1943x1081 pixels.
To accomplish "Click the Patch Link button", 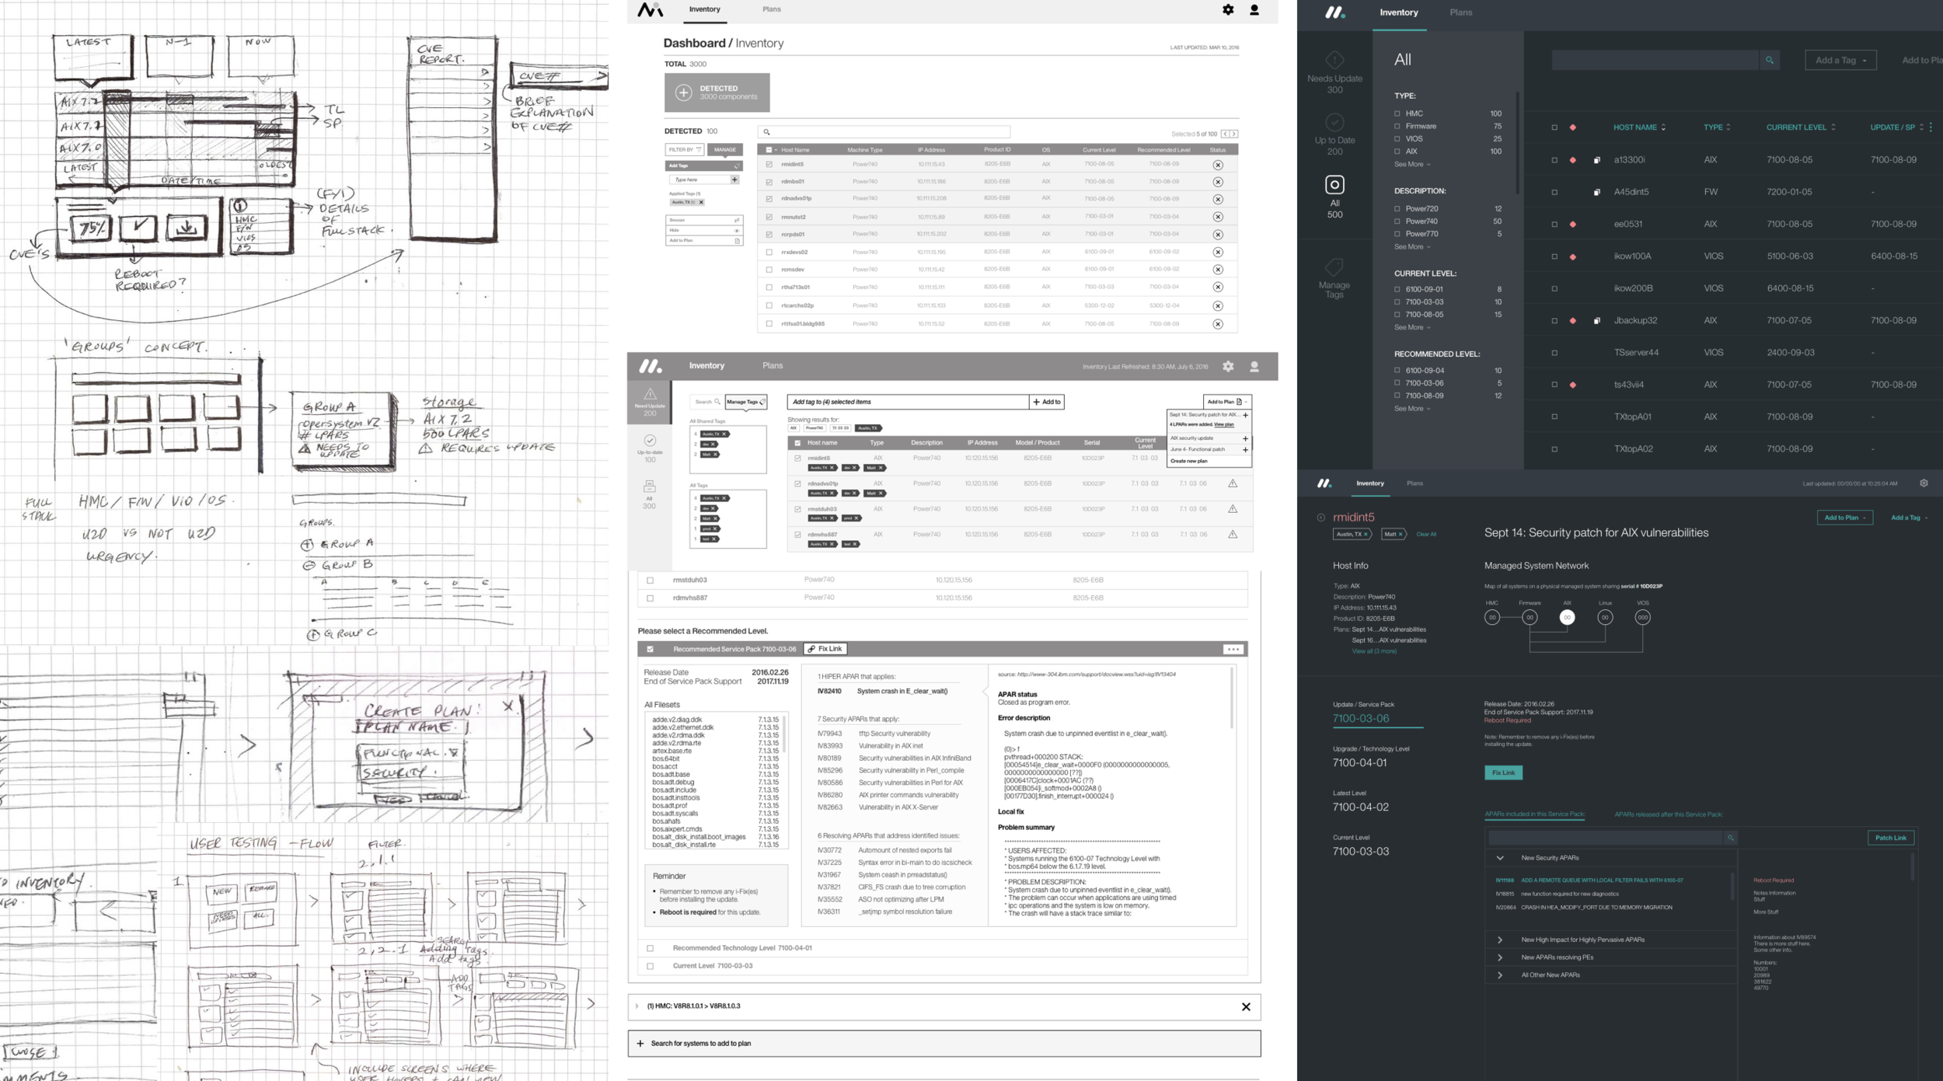I will 1890,838.
